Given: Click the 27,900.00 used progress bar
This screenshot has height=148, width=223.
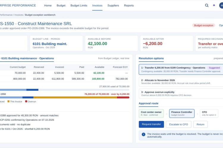Looking at the screenshot, I should (65, 90).
